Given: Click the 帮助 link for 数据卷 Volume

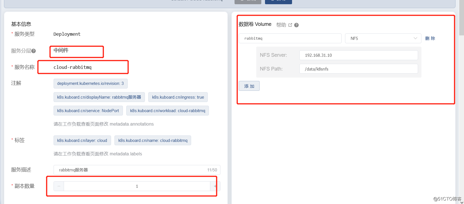Looking at the screenshot, I should (x=281, y=25).
